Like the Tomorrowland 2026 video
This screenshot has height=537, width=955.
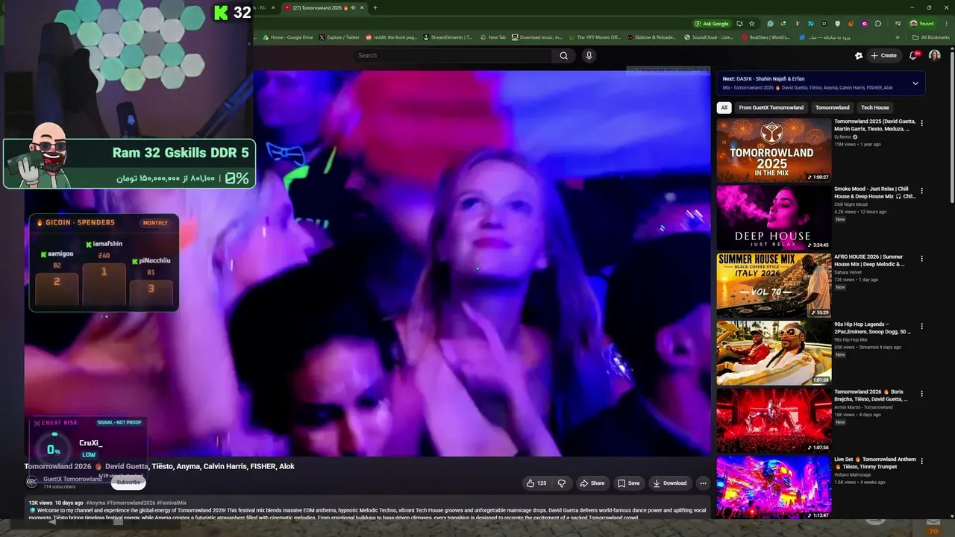536,483
